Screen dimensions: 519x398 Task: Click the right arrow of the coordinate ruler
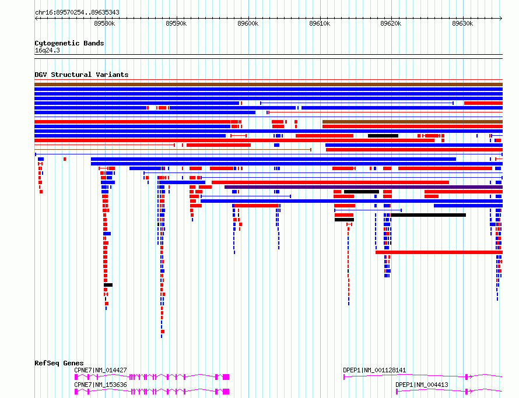[501, 19]
